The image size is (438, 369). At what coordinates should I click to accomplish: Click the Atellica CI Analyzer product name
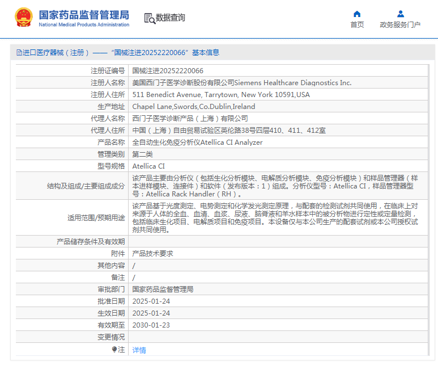[x=197, y=142]
